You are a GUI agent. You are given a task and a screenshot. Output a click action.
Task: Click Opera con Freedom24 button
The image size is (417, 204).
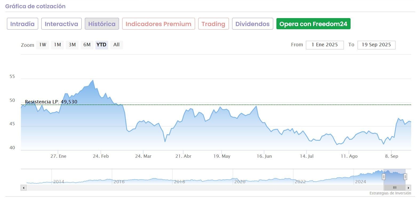point(313,24)
